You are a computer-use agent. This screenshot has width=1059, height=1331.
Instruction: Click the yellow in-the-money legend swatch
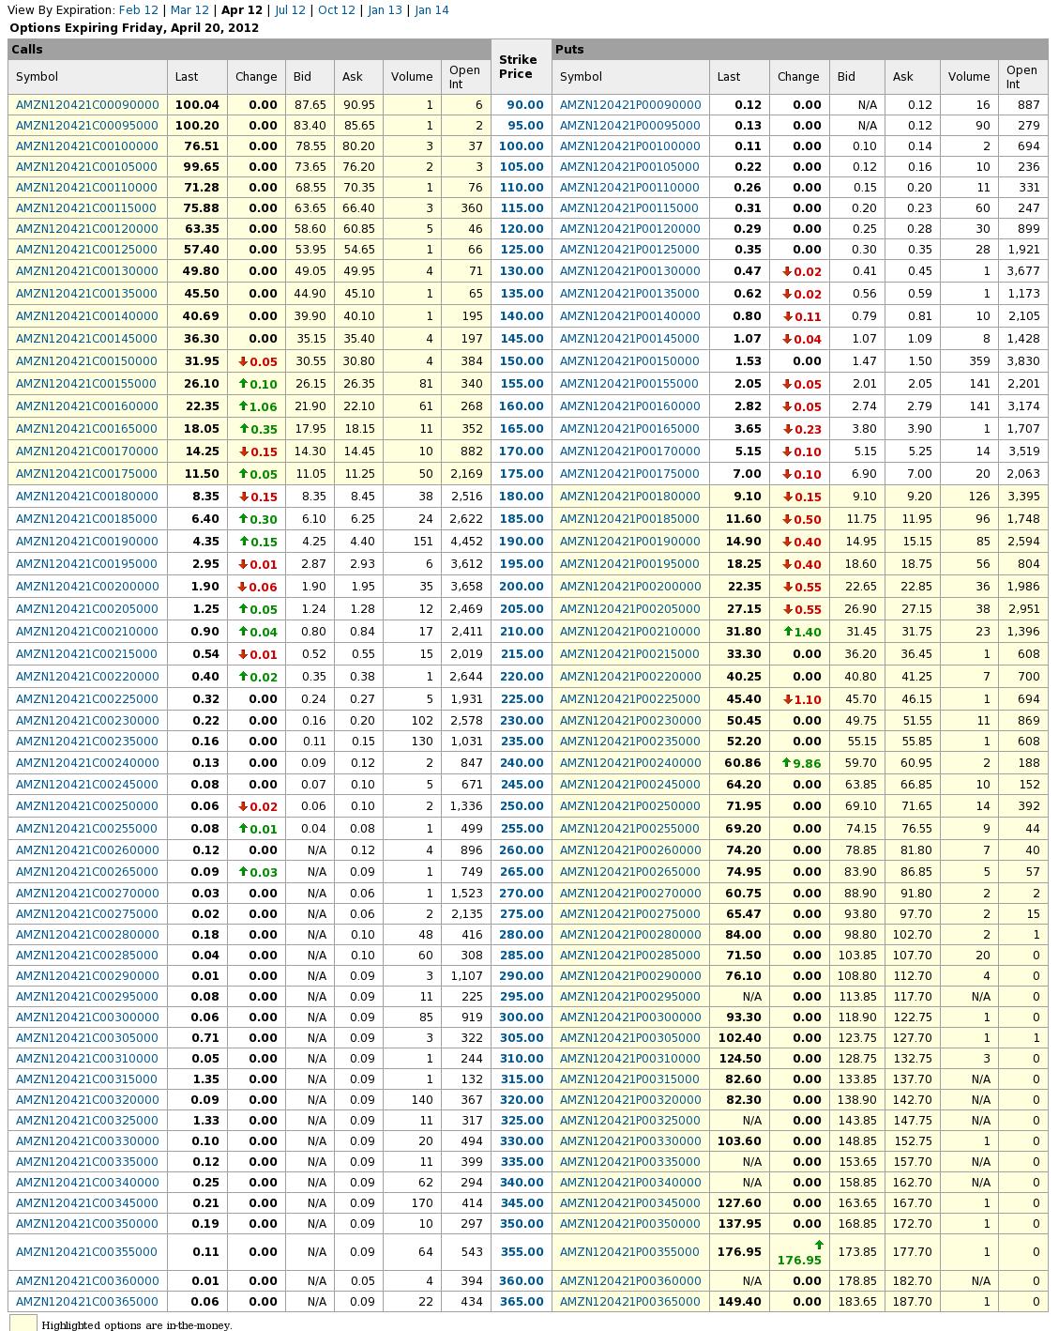tap(23, 1323)
